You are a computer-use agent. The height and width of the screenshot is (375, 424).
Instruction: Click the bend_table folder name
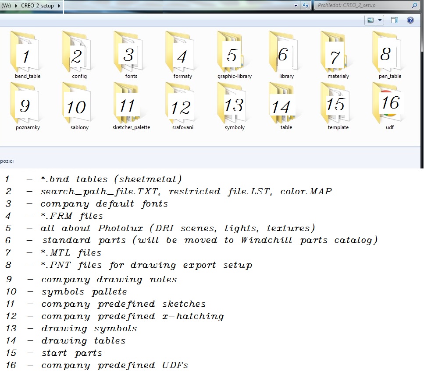28,76
